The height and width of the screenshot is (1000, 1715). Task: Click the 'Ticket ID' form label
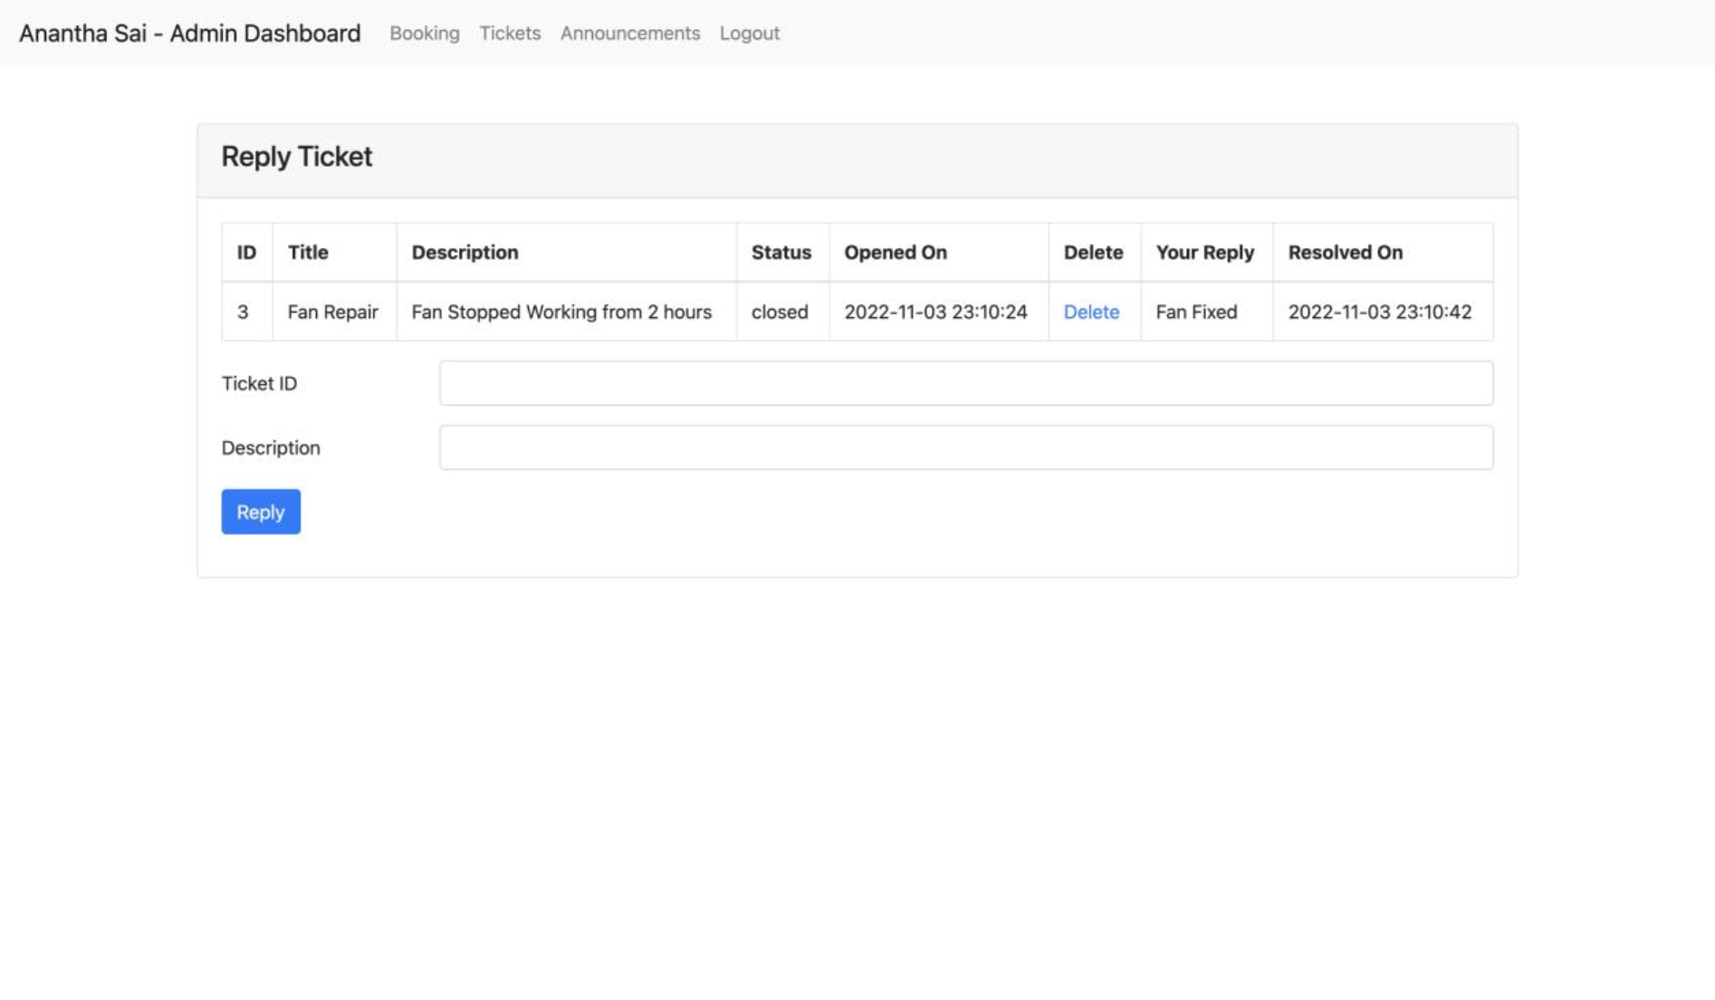(x=259, y=384)
